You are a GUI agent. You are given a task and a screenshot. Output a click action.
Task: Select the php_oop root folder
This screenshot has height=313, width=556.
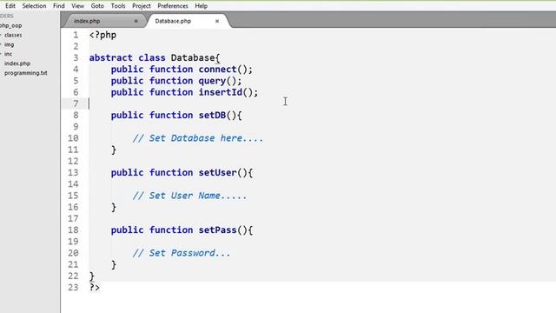(x=11, y=25)
